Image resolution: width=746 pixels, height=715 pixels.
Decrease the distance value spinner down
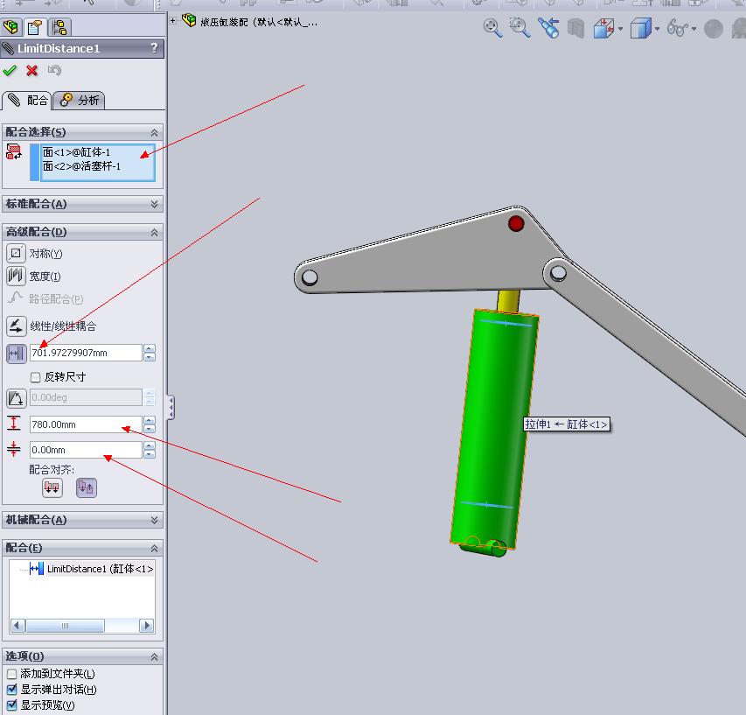click(x=150, y=357)
